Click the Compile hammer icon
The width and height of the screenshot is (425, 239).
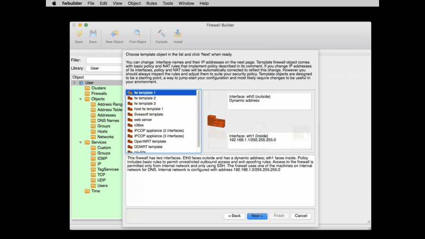(x=162, y=34)
